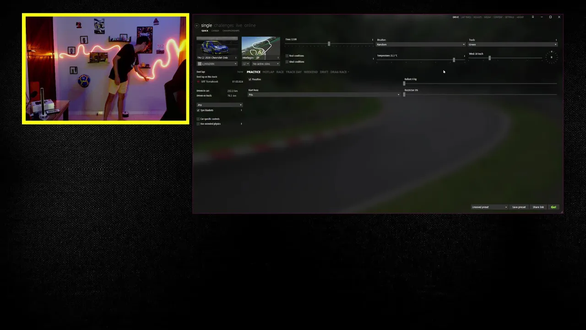The height and width of the screenshot is (330, 586).
Task: Open the RESULTS top menu
Action: click(477, 17)
